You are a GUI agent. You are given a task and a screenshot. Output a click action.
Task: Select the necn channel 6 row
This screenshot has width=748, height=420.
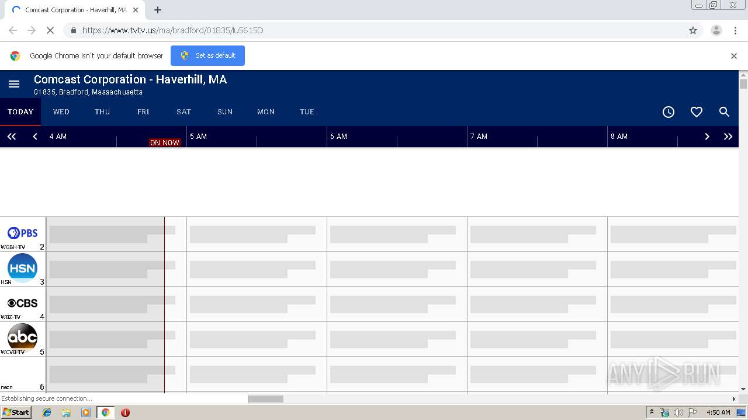tap(22, 374)
